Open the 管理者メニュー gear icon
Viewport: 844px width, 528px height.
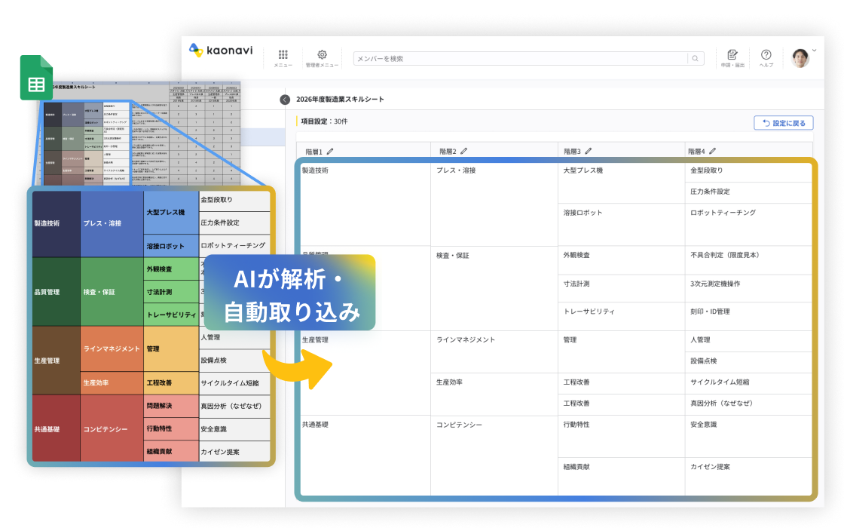(322, 55)
